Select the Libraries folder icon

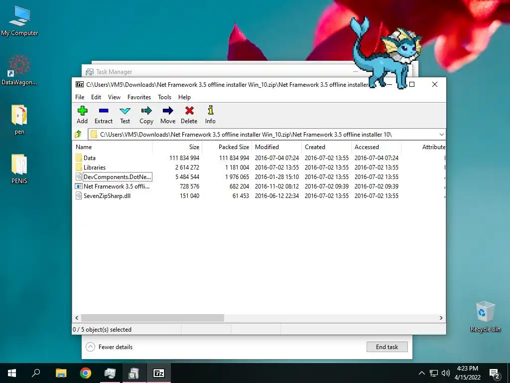coord(79,167)
